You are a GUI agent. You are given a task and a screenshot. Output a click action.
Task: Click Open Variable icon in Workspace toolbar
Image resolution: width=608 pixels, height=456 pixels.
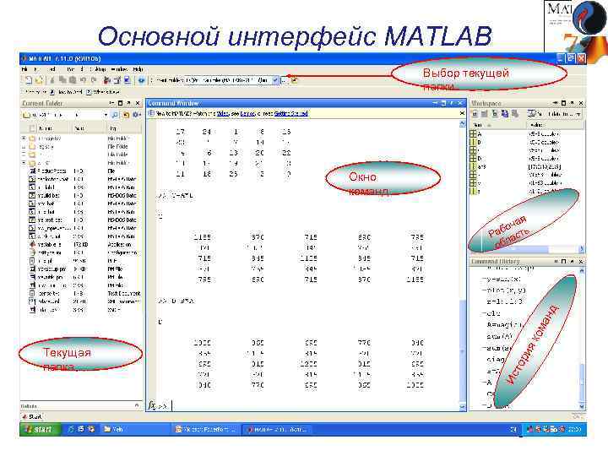(x=485, y=114)
